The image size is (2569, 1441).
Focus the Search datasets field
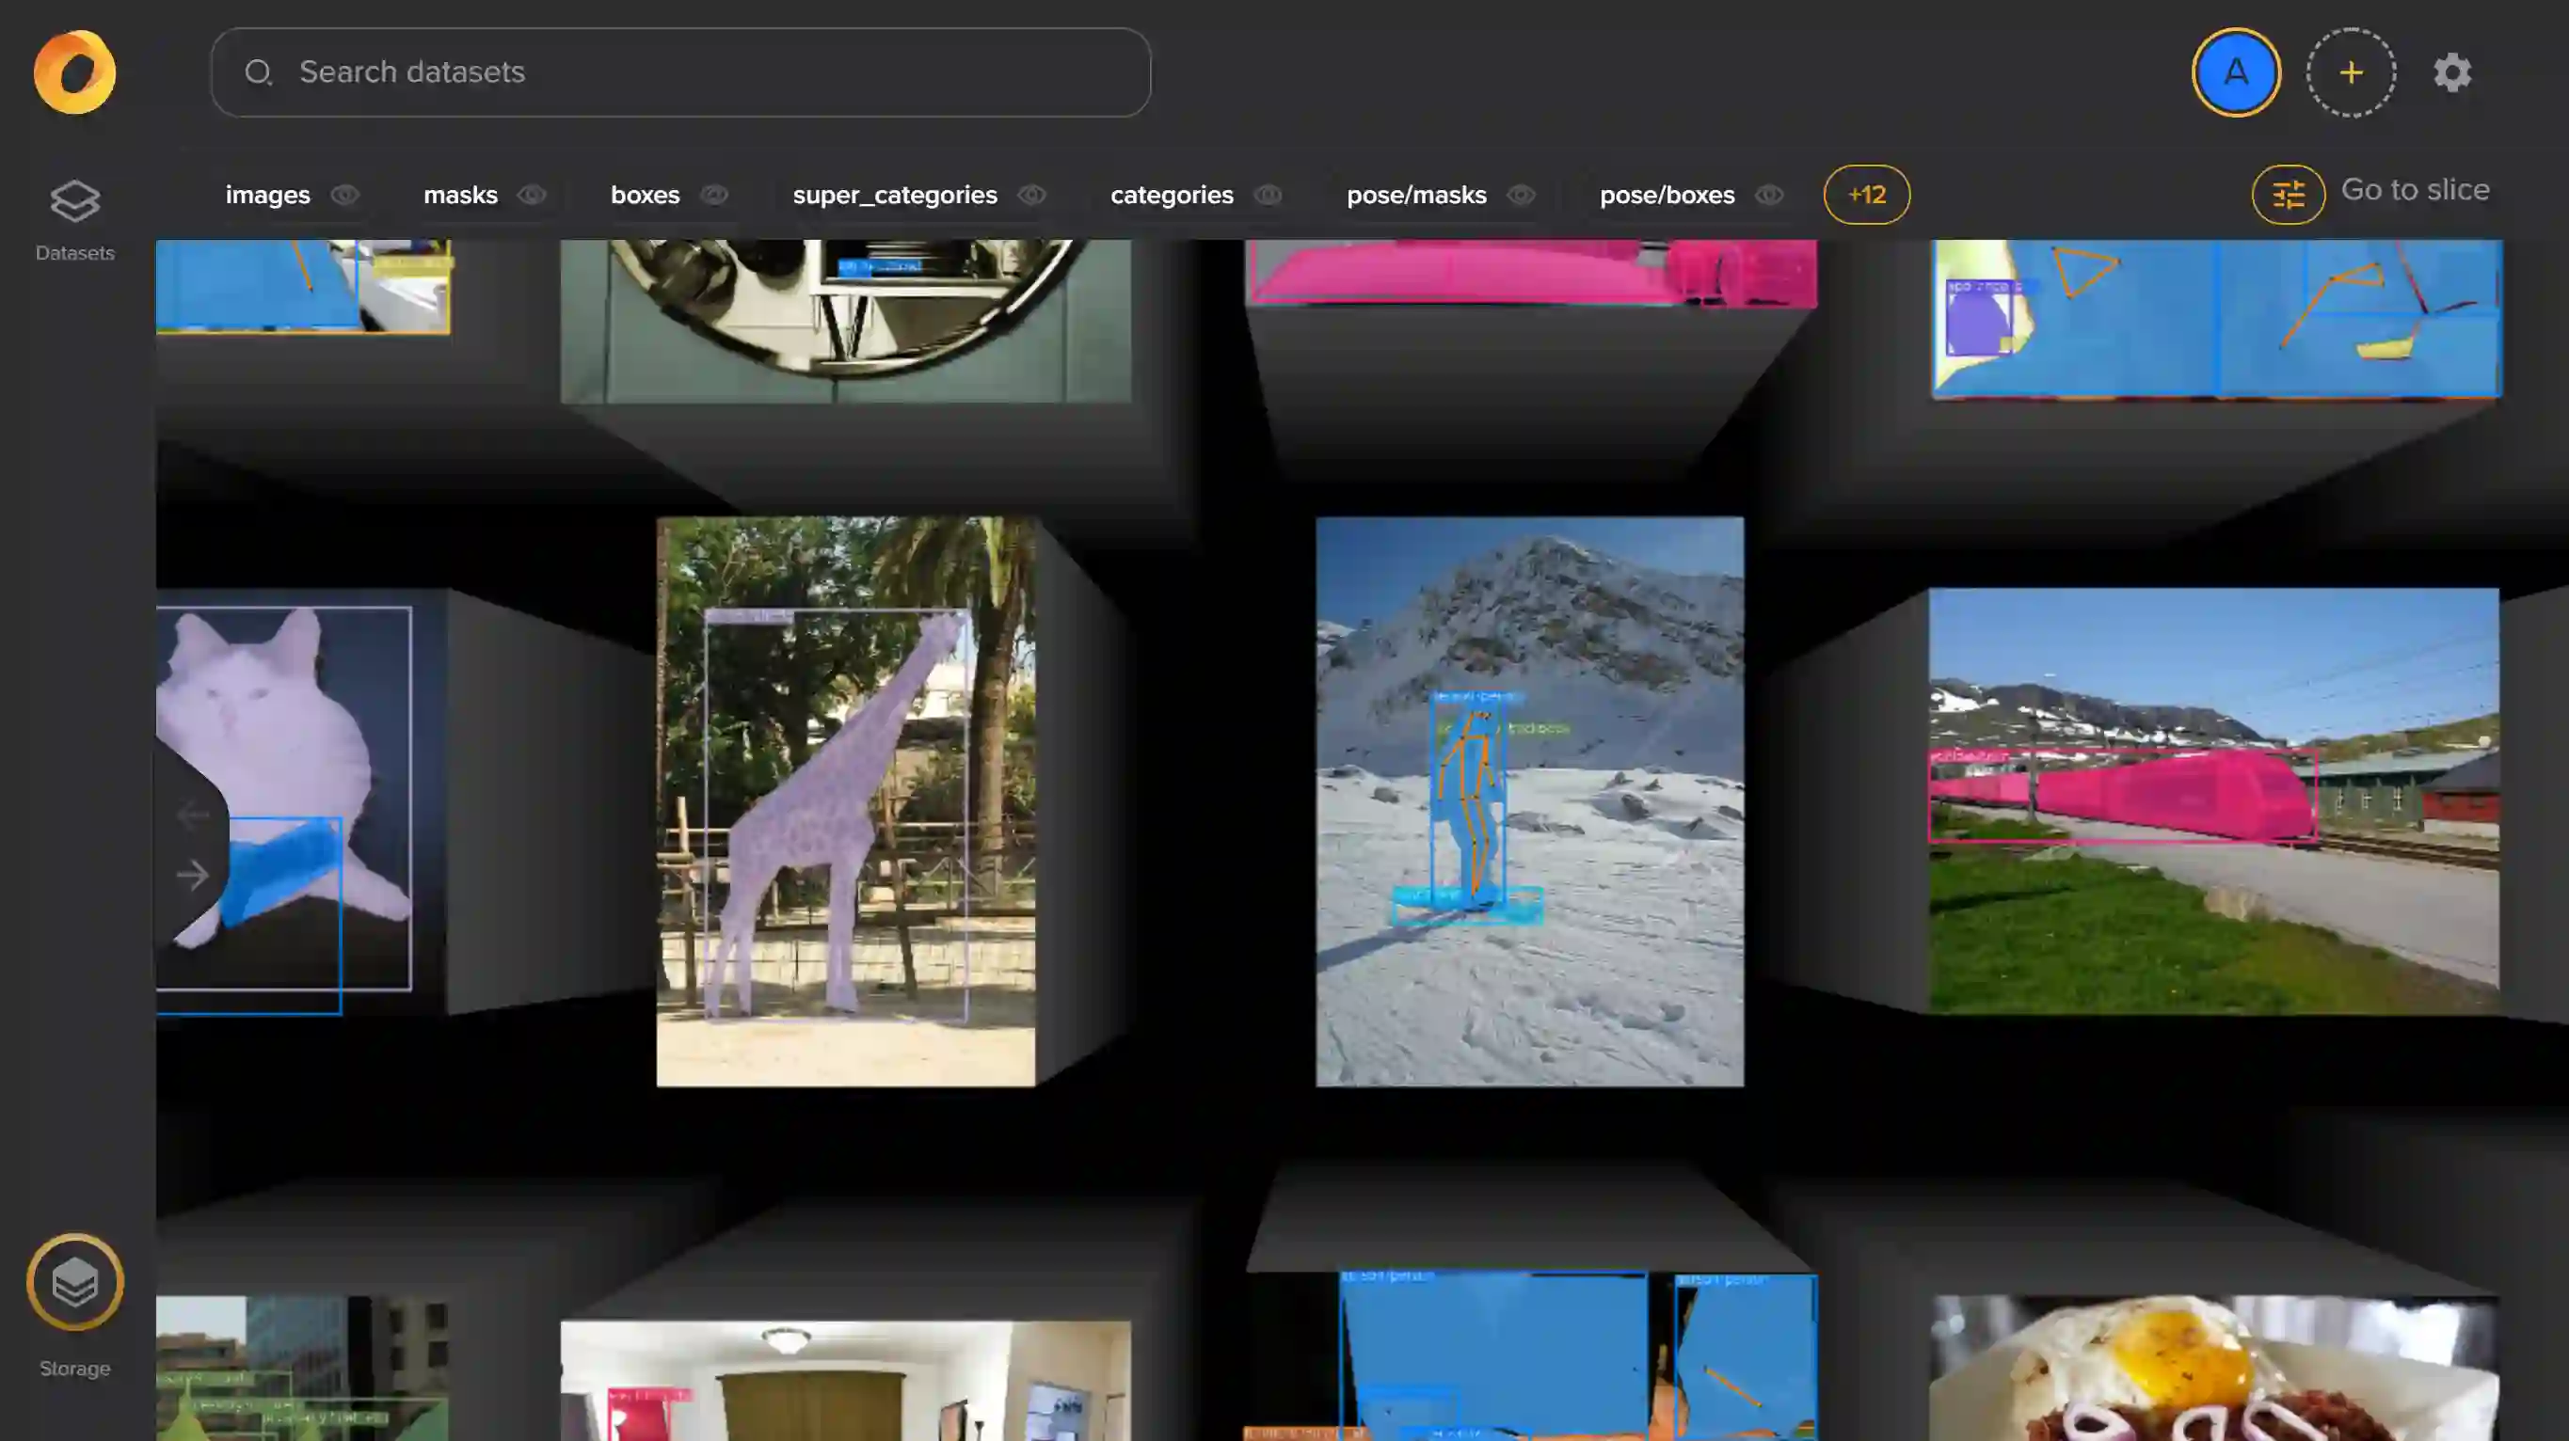tap(680, 72)
